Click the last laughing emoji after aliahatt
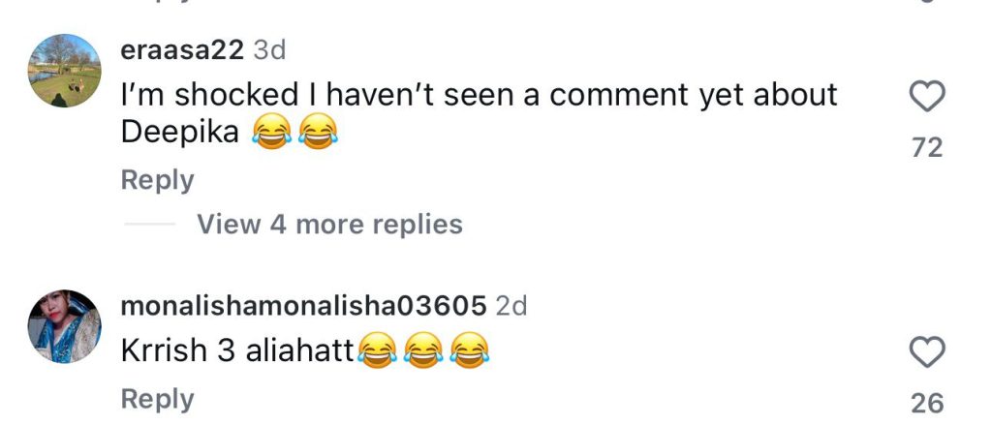Viewport: 992px width, 425px height. point(471,352)
